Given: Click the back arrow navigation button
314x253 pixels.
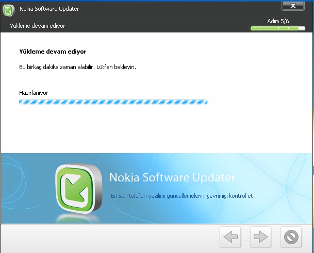Looking at the screenshot, I should coord(230,237).
